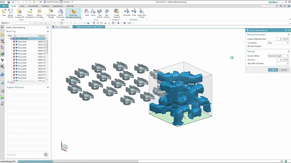Viewport: 291px width, 163px height.
Task: Toggle the View Progress checkbox
Action: (x=249, y=46)
